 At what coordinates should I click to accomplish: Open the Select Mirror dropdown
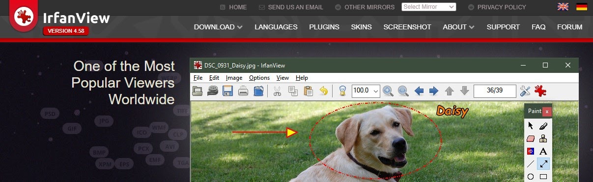coord(429,7)
